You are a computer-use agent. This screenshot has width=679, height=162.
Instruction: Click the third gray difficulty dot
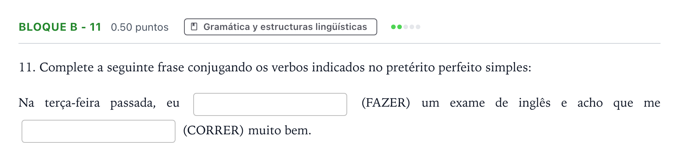[406, 27]
